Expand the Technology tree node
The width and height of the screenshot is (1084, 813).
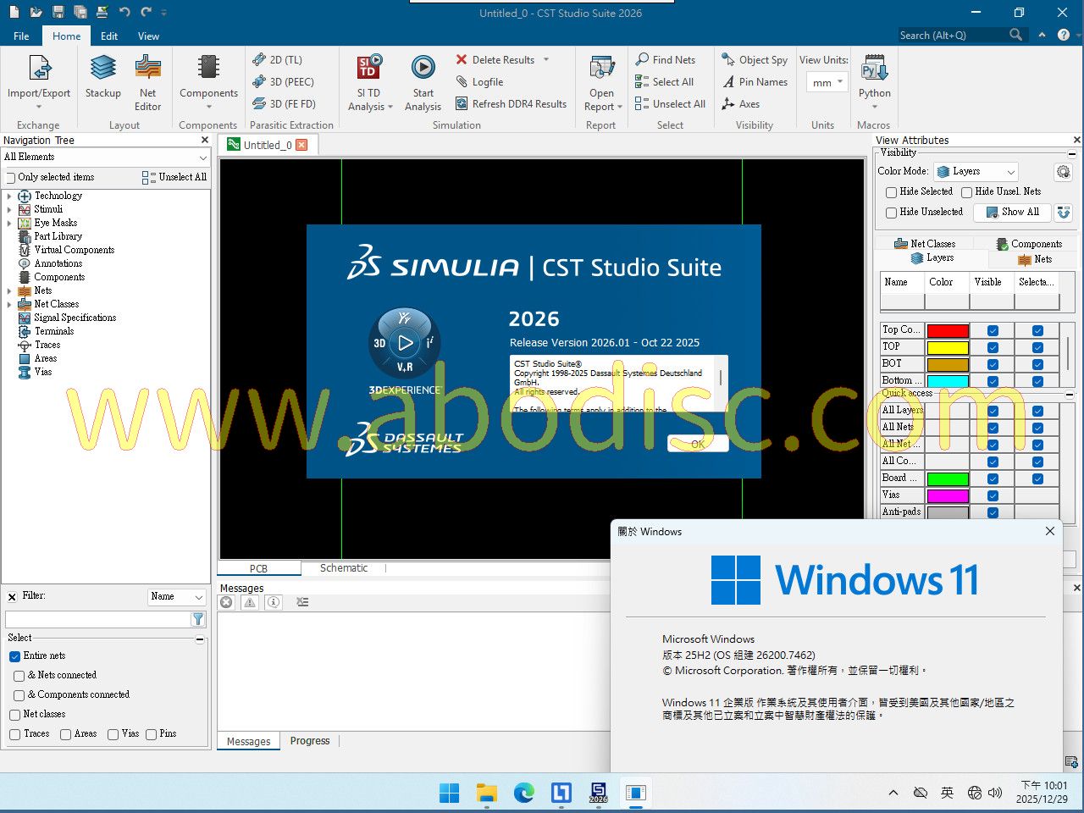tap(9, 196)
